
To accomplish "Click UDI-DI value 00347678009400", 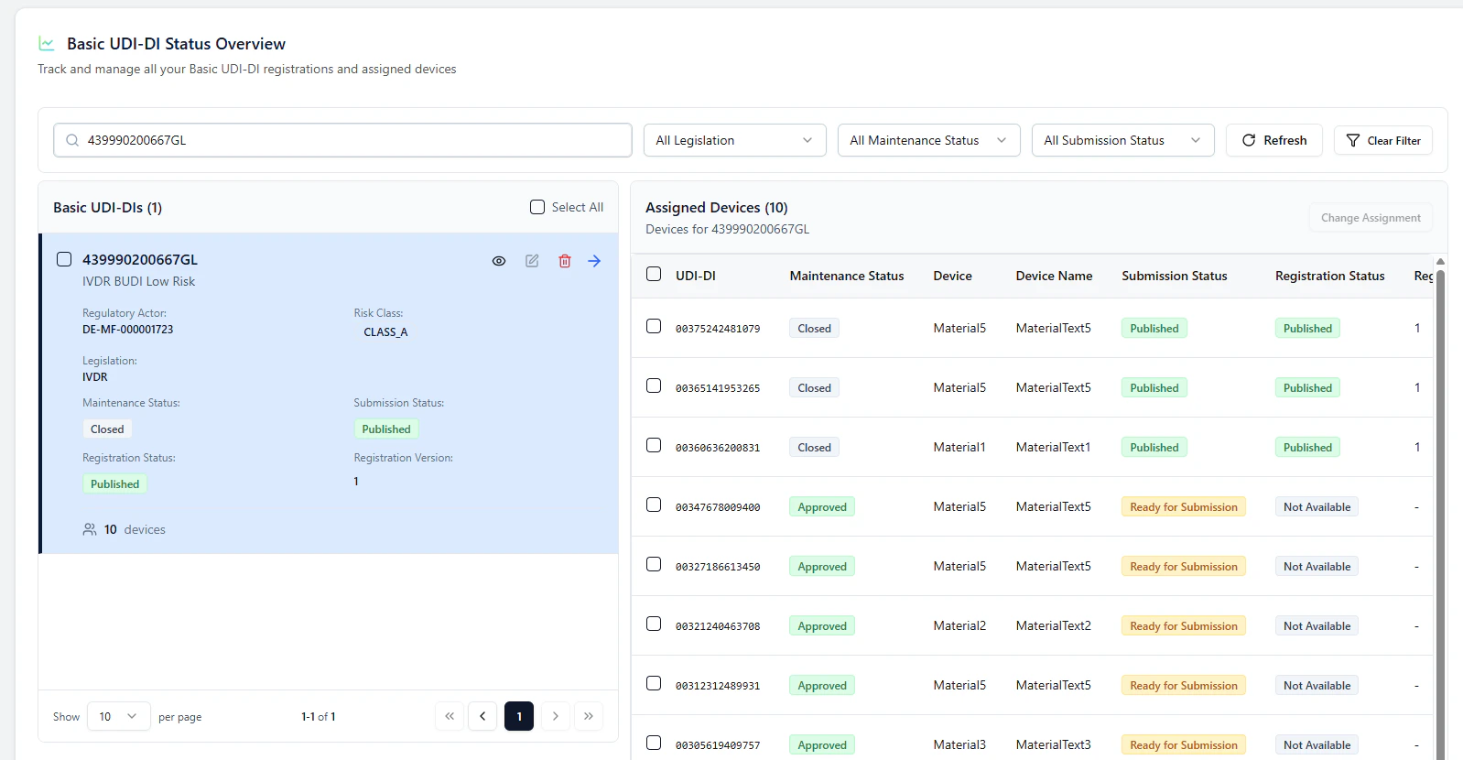I will click(x=718, y=507).
